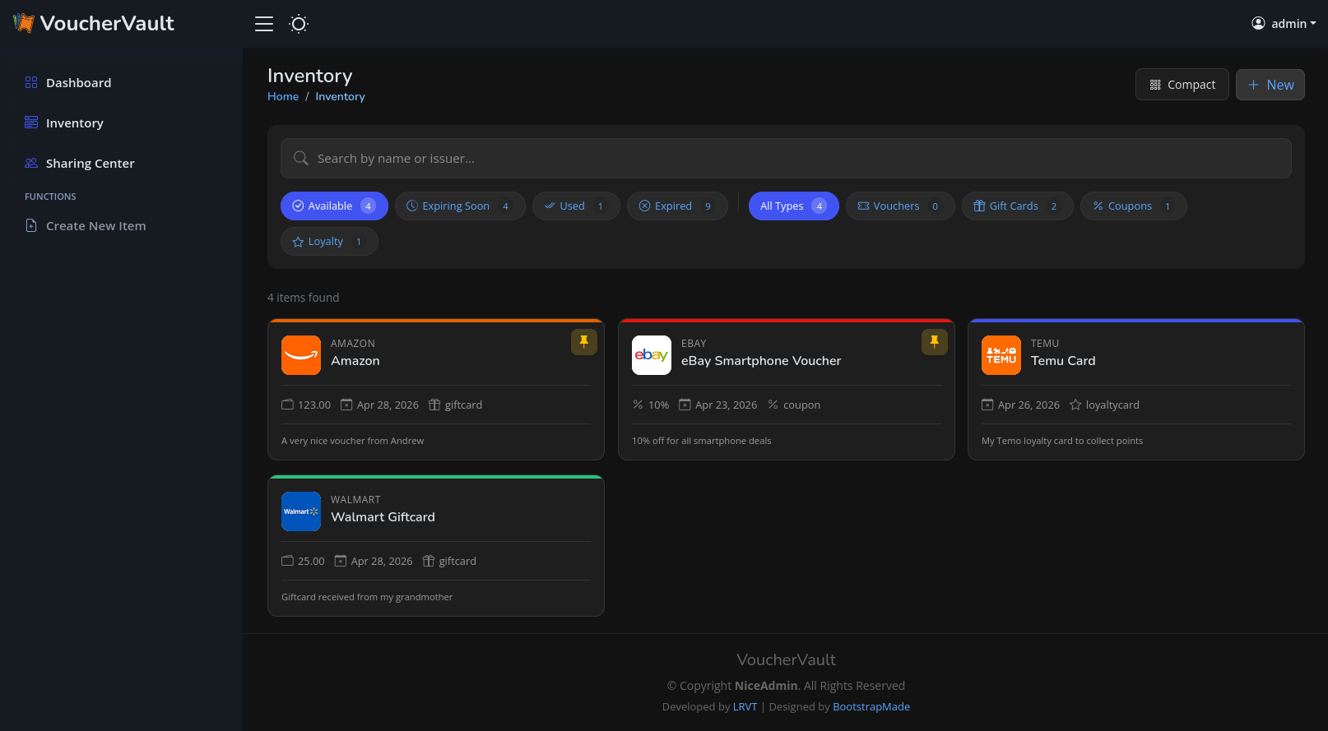Click the Temu logo thumbnail

pyautogui.click(x=1001, y=355)
